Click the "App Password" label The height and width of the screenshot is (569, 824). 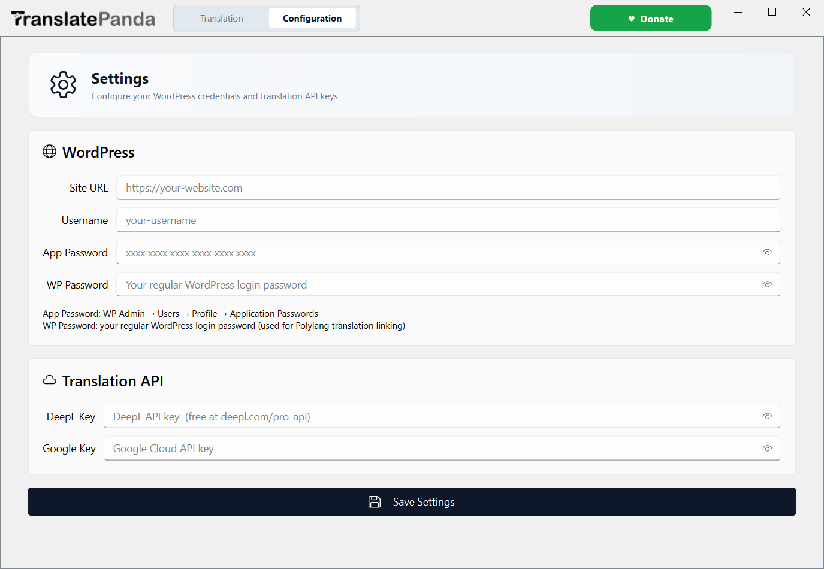tap(76, 253)
